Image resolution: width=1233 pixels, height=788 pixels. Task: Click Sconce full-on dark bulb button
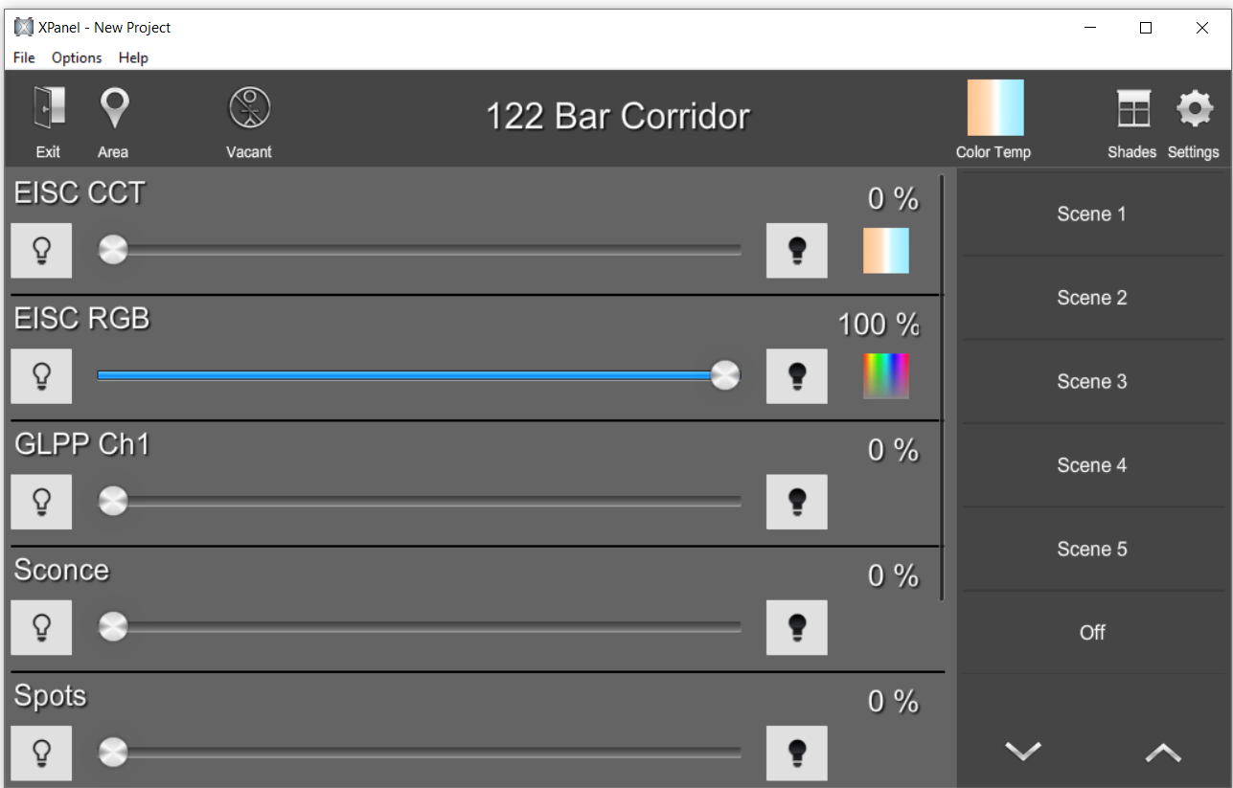(x=796, y=627)
